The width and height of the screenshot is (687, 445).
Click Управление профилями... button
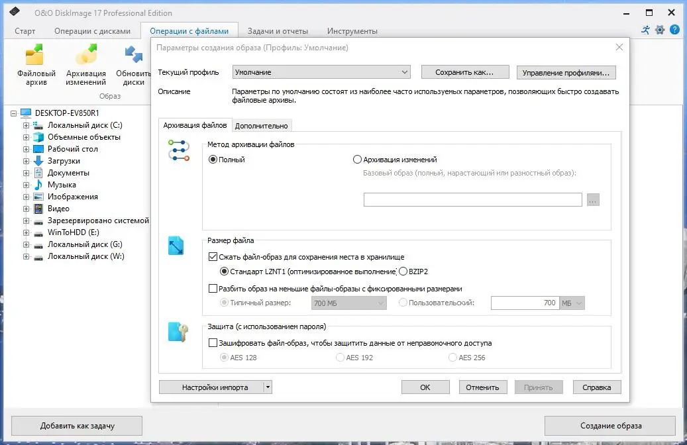(566, 73)
